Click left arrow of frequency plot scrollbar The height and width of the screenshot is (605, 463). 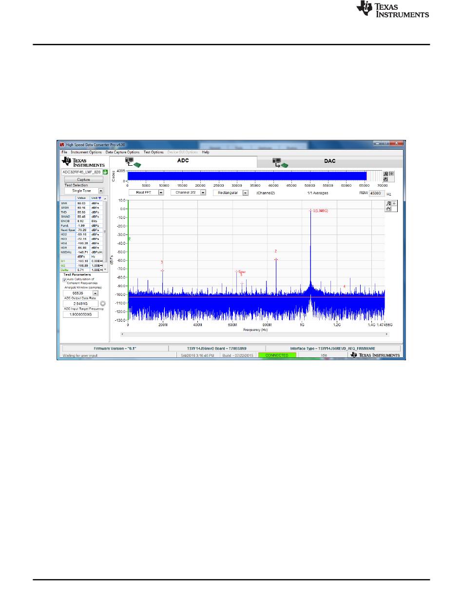point(123,334)
